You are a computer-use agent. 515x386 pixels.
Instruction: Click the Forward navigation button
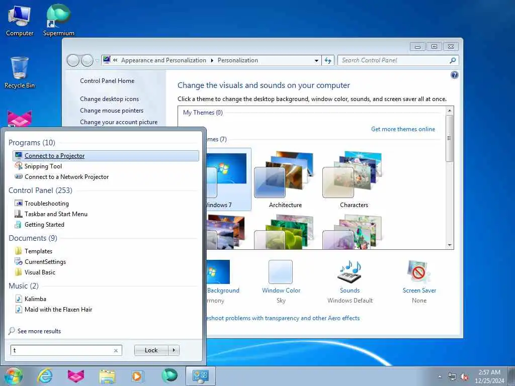click(x=87, y=60)
